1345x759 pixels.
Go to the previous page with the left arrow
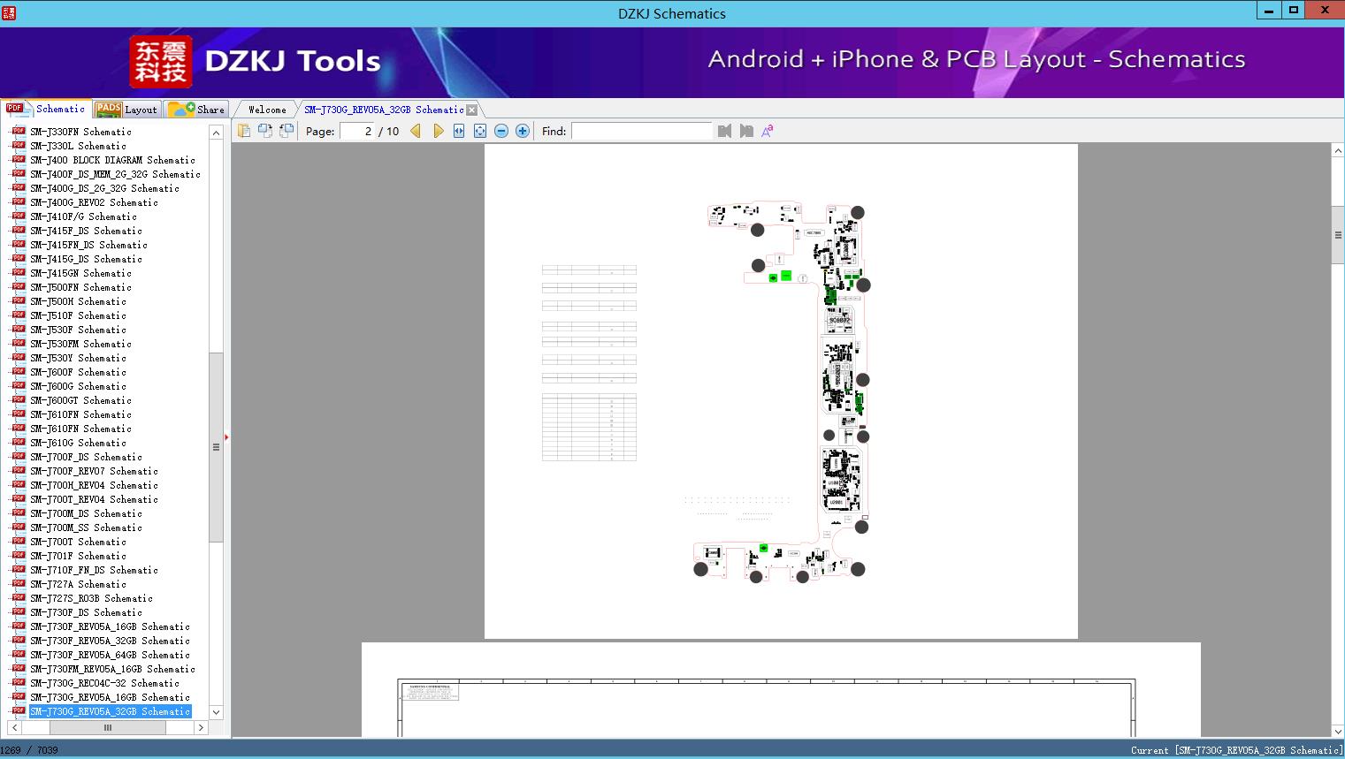click(416, 131)
